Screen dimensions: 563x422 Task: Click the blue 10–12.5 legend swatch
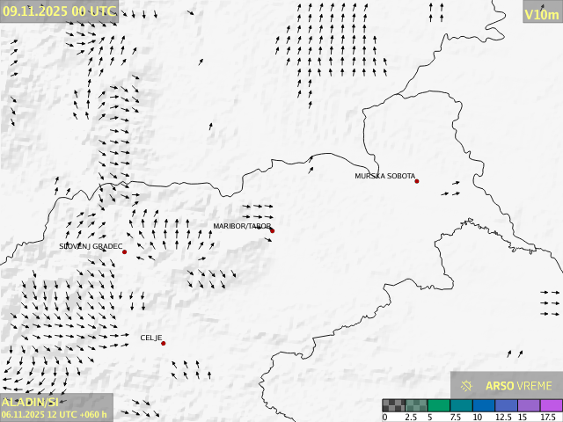click(x=483, y=405)
